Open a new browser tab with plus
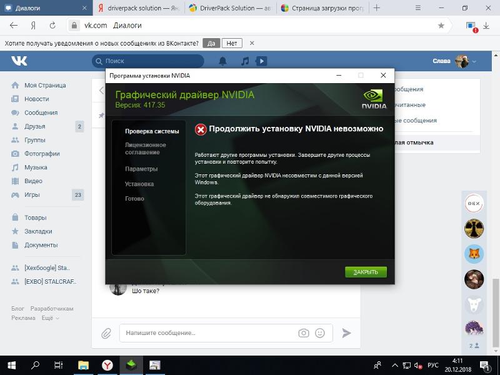This screenshot has height=375, width=500. coord(377,8)
